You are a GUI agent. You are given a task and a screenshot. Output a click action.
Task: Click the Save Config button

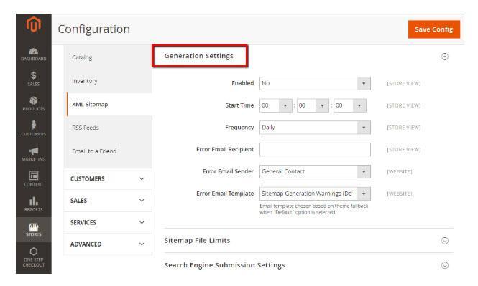click(434, 29)
